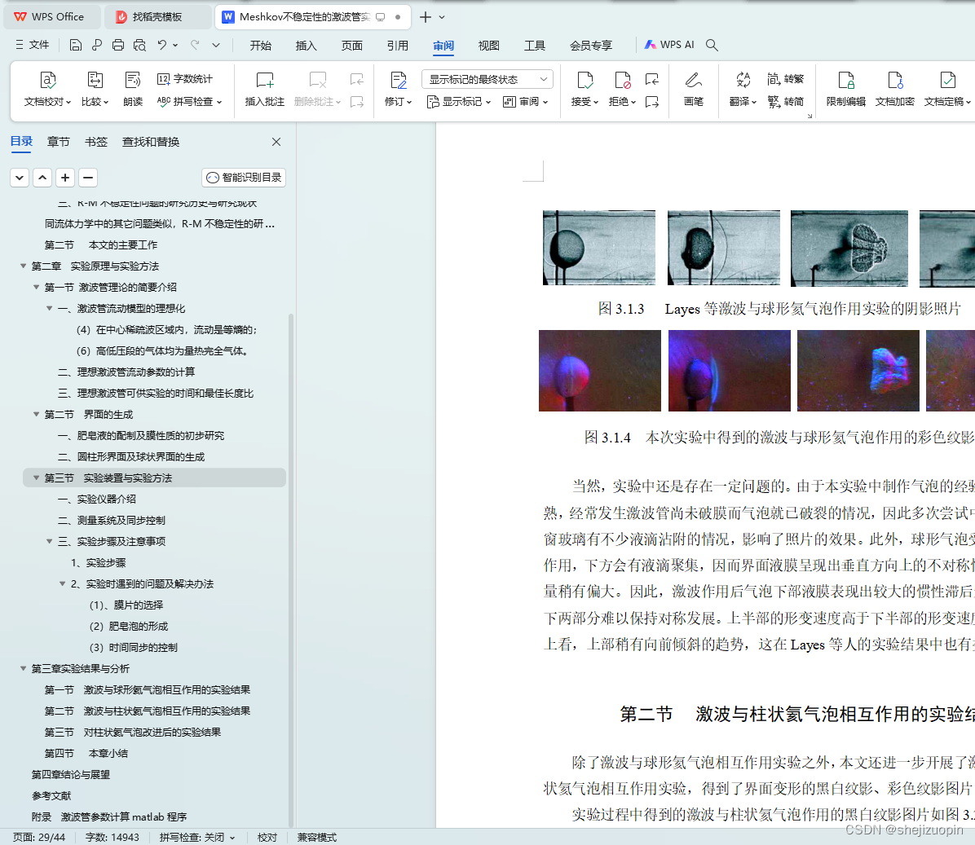The width and height of the screenshot is (975, 845).
Task: Open a new tab with the plus button
Action: (426, 17)
